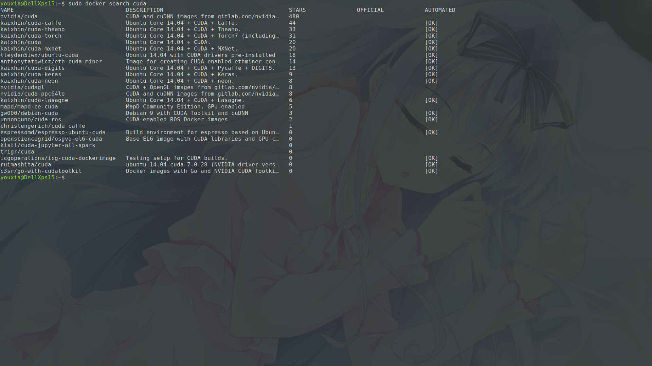This screenshot has width=652, height=366.
Task: Click the kisti/cuda-jupyter-all-spark entry
Action: tap(48, 145)
